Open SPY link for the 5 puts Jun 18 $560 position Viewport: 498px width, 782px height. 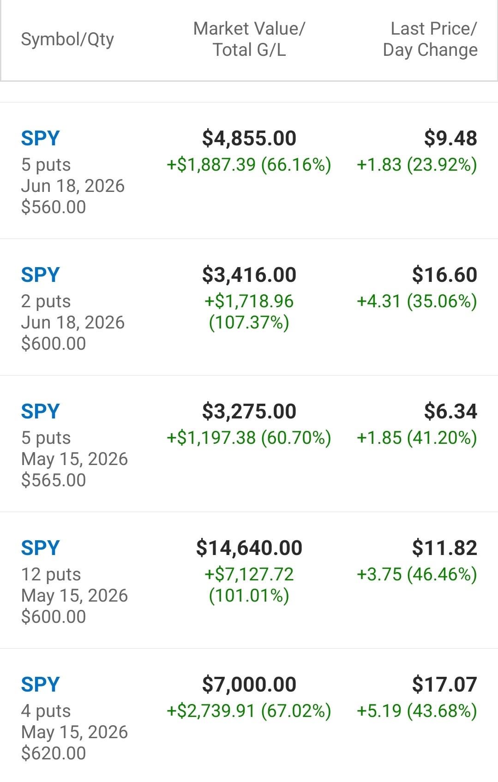click(x=41, y=138)
